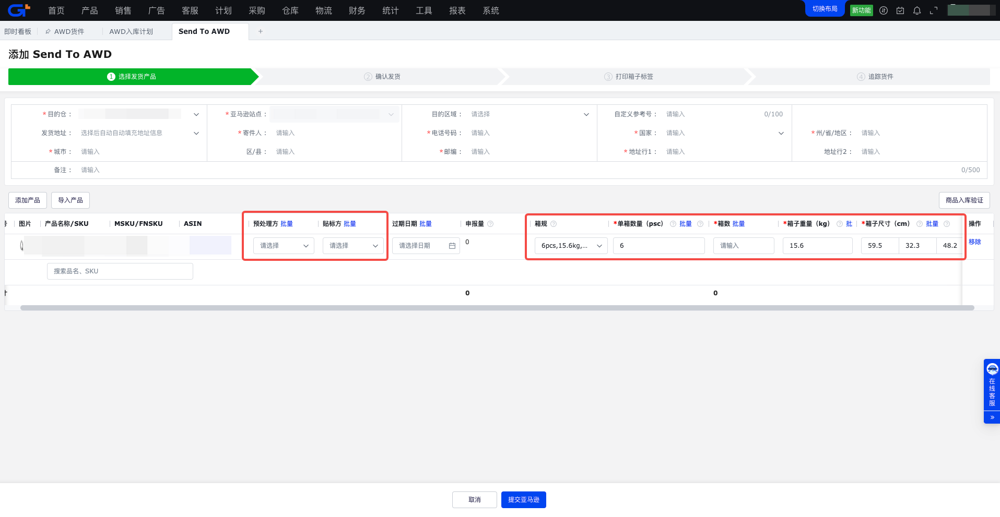
Task: Open calendar icon in 过期日期 field
Action: coord(452,246)
